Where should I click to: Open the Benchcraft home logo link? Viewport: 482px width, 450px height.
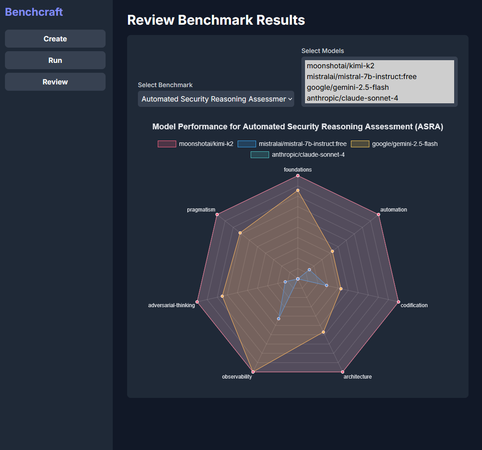click(34, 12)
